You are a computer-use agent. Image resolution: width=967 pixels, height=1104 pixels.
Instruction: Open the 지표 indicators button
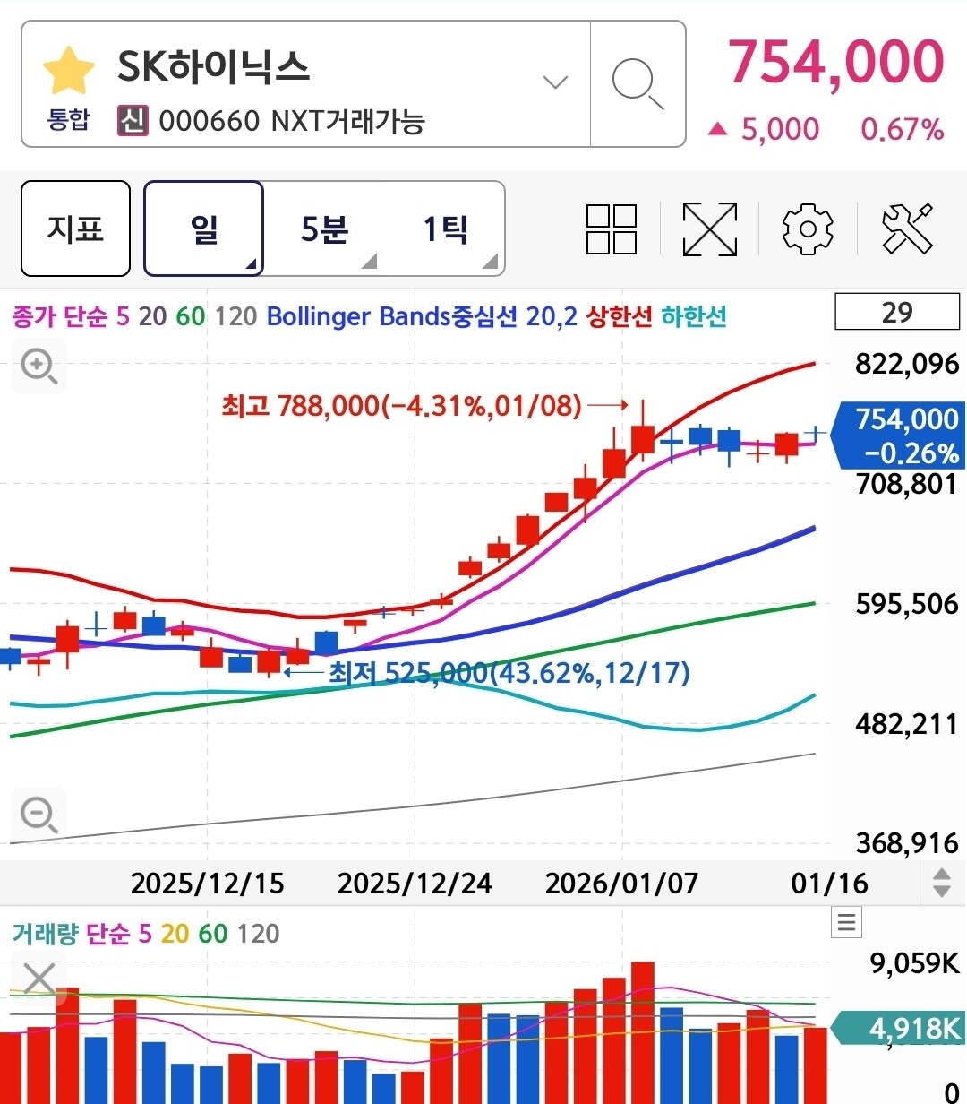[x=75, y=229]
